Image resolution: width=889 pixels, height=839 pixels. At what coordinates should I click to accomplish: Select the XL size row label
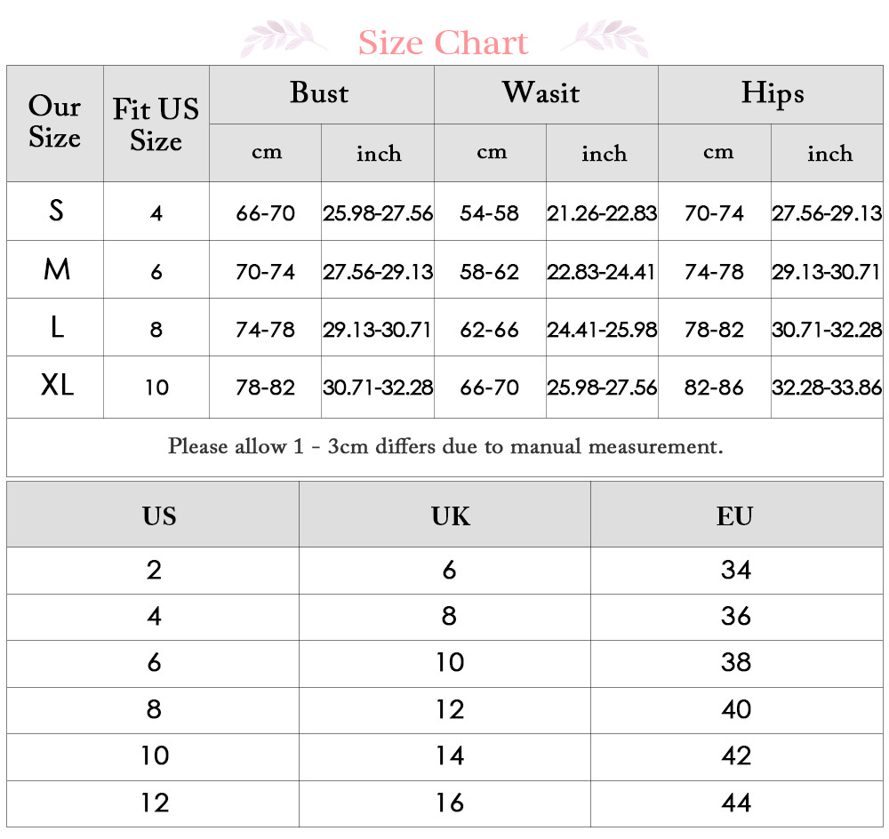55,387
